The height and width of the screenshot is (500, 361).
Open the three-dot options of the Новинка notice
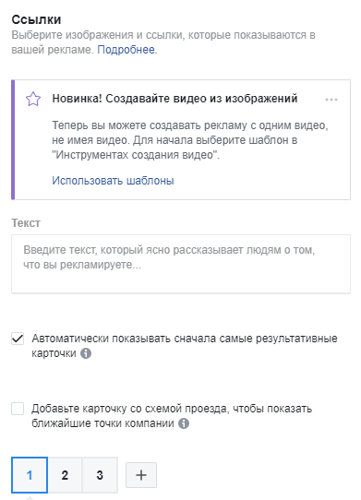pyautogui.click(x=331, y=100)
